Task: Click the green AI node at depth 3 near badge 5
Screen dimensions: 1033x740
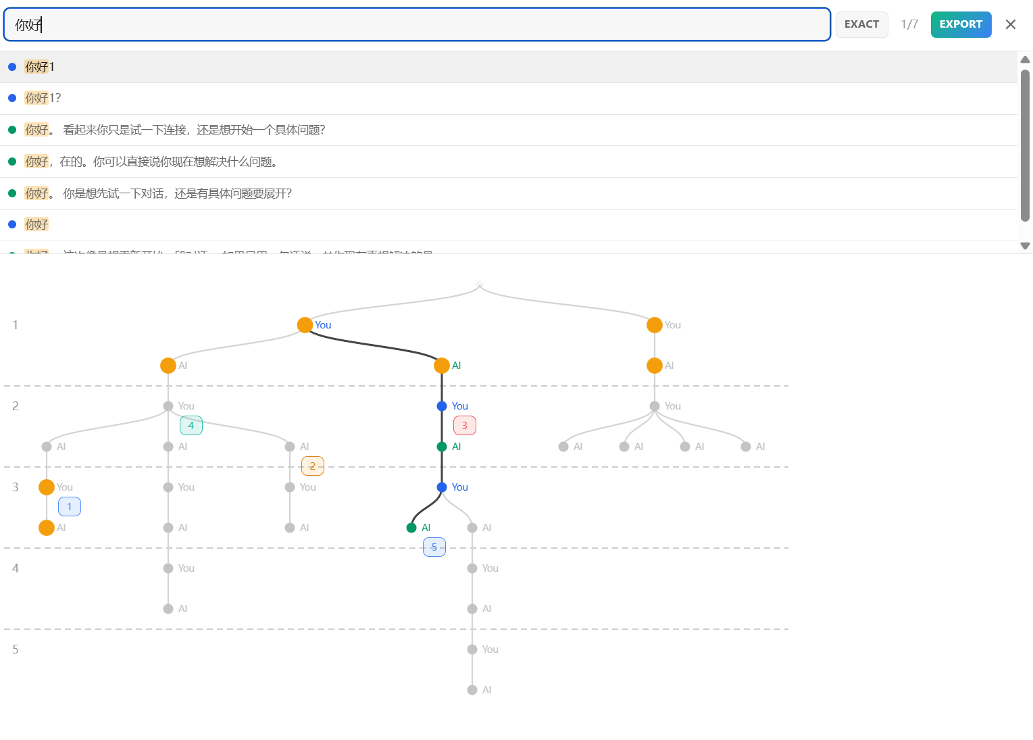Action: [412, 527]
